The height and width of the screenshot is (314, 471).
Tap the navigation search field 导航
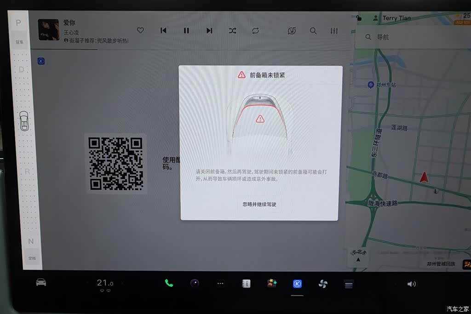413,37
